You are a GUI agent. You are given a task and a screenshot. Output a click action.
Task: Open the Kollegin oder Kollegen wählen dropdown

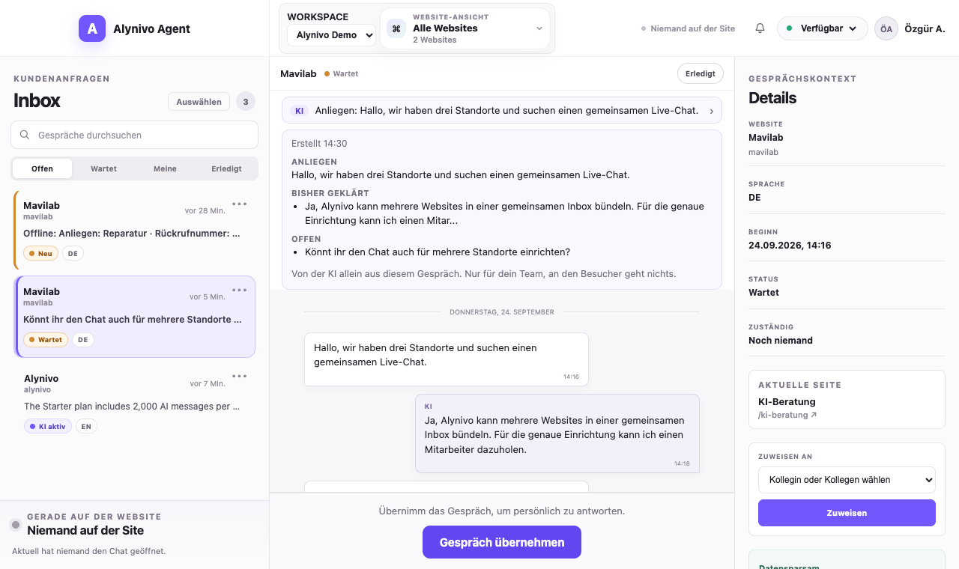coord(847,480)
